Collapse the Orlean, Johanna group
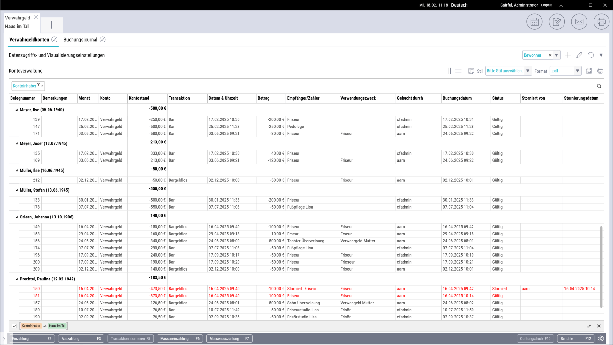The image size is (613, 345). tap(17, 217)
